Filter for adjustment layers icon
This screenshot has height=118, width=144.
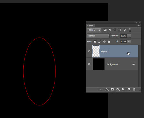110,30
